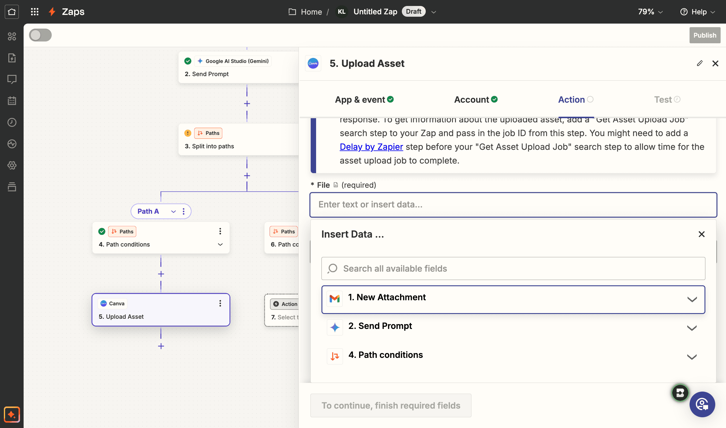Expand the 1. New Attachment data source
Image resolution: width=726 pixels, height=428 pixels.
point(513,300)
